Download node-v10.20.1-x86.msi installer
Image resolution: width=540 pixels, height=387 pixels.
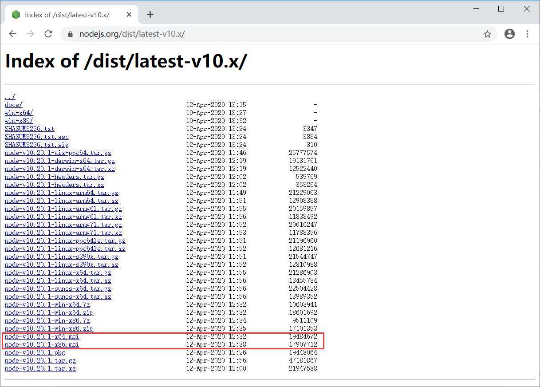[42, 344]
